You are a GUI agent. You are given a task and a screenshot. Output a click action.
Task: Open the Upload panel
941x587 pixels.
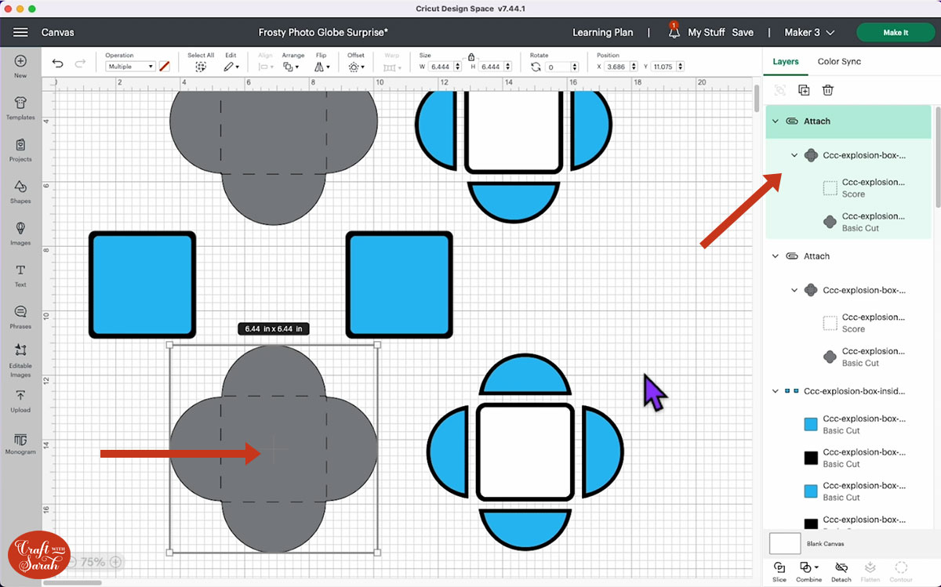pos(20,400)
